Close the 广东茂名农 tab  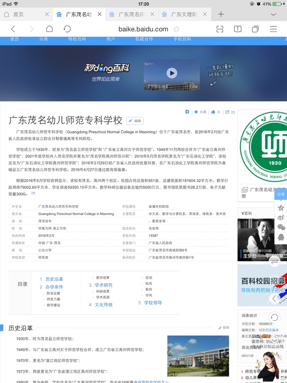click(152, 14)
